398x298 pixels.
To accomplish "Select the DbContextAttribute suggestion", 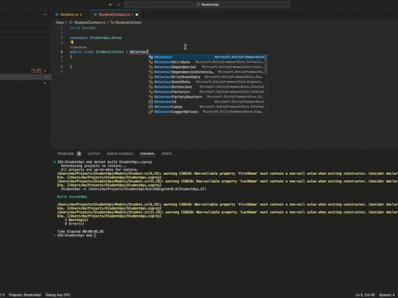I will [207, 62].
